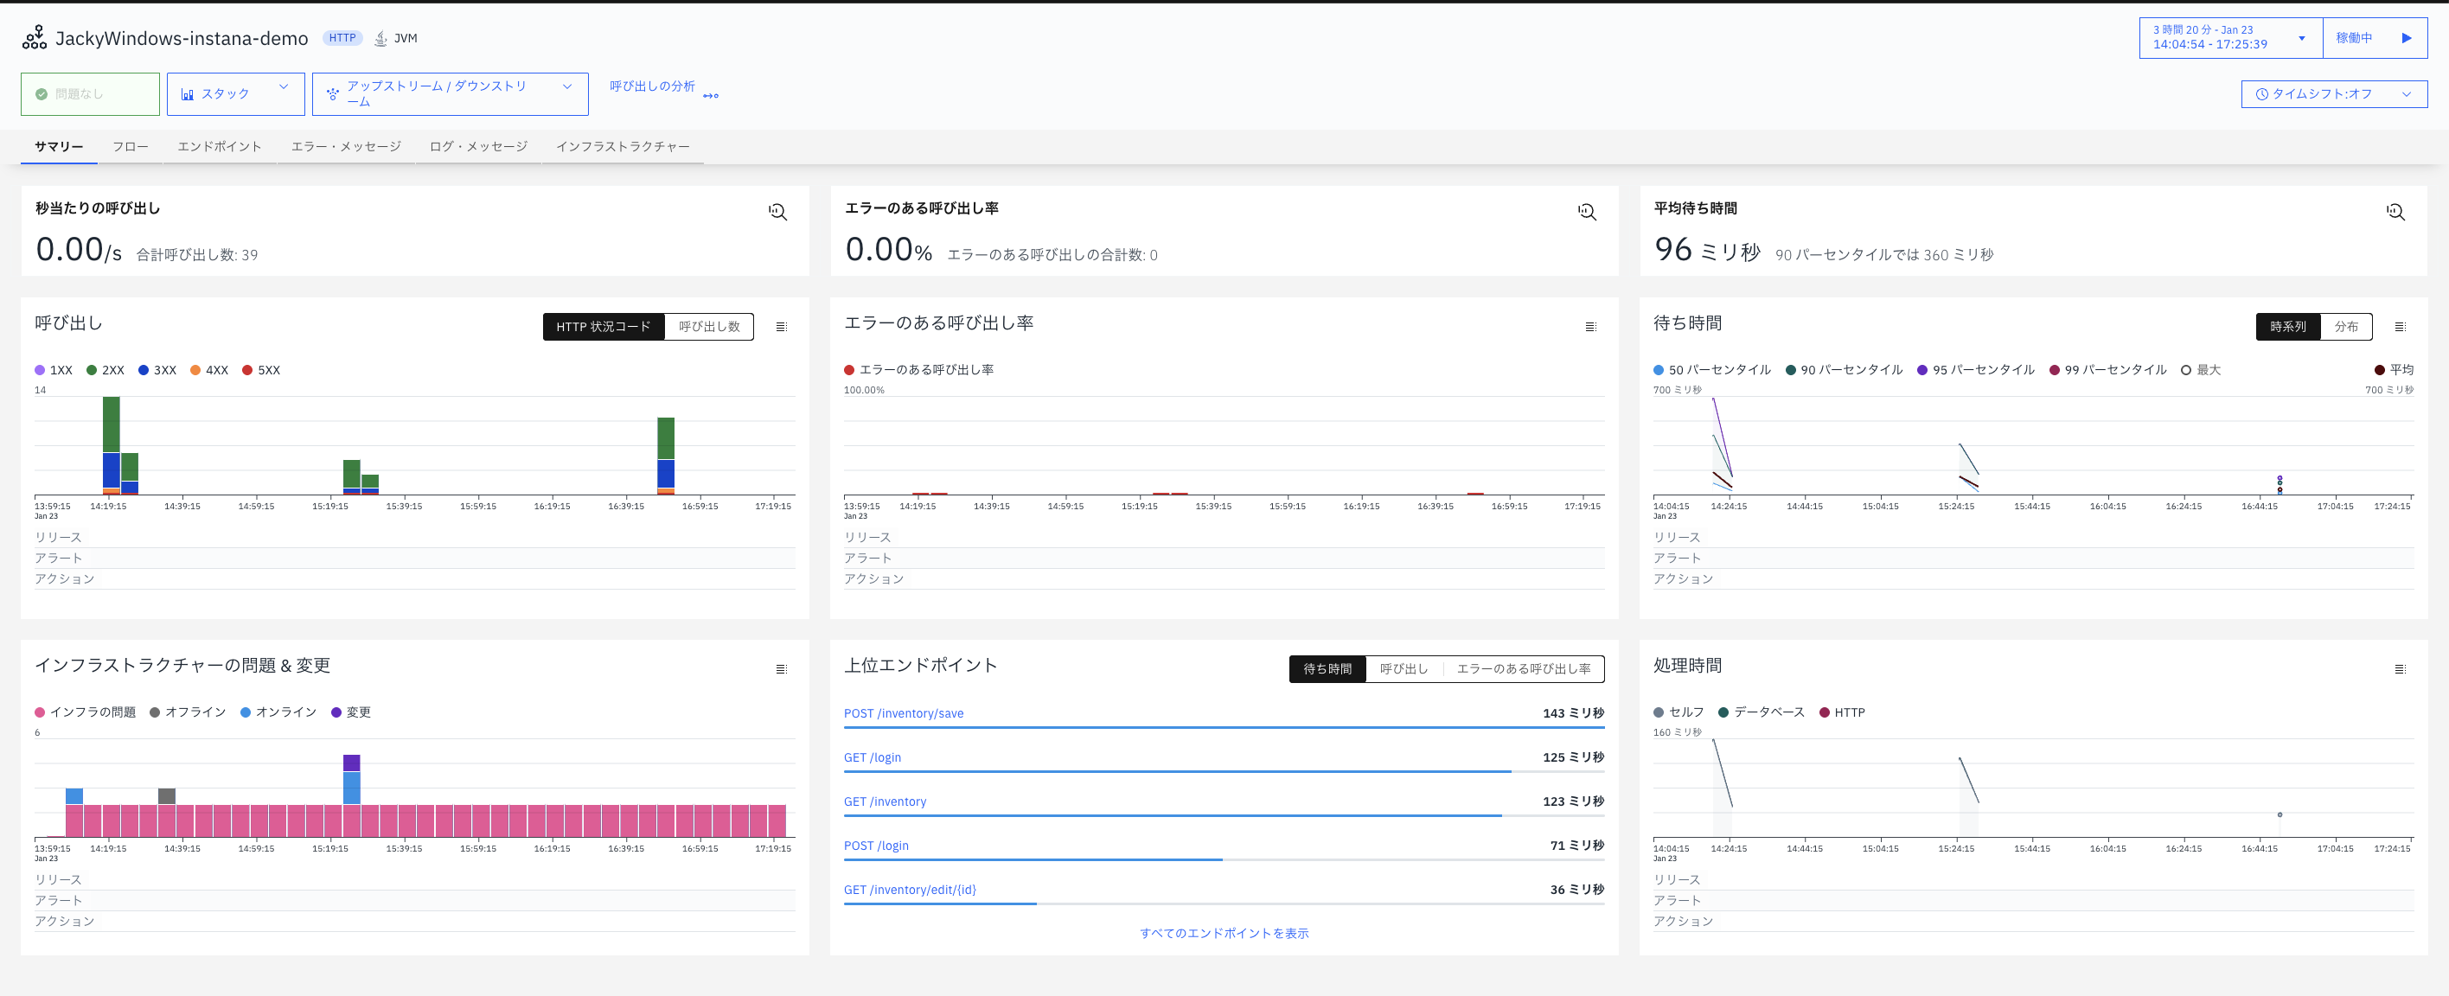This screenshot has width=2449, height=996.
Task: Open the スタック dropdown
Action: pos(235,93)
